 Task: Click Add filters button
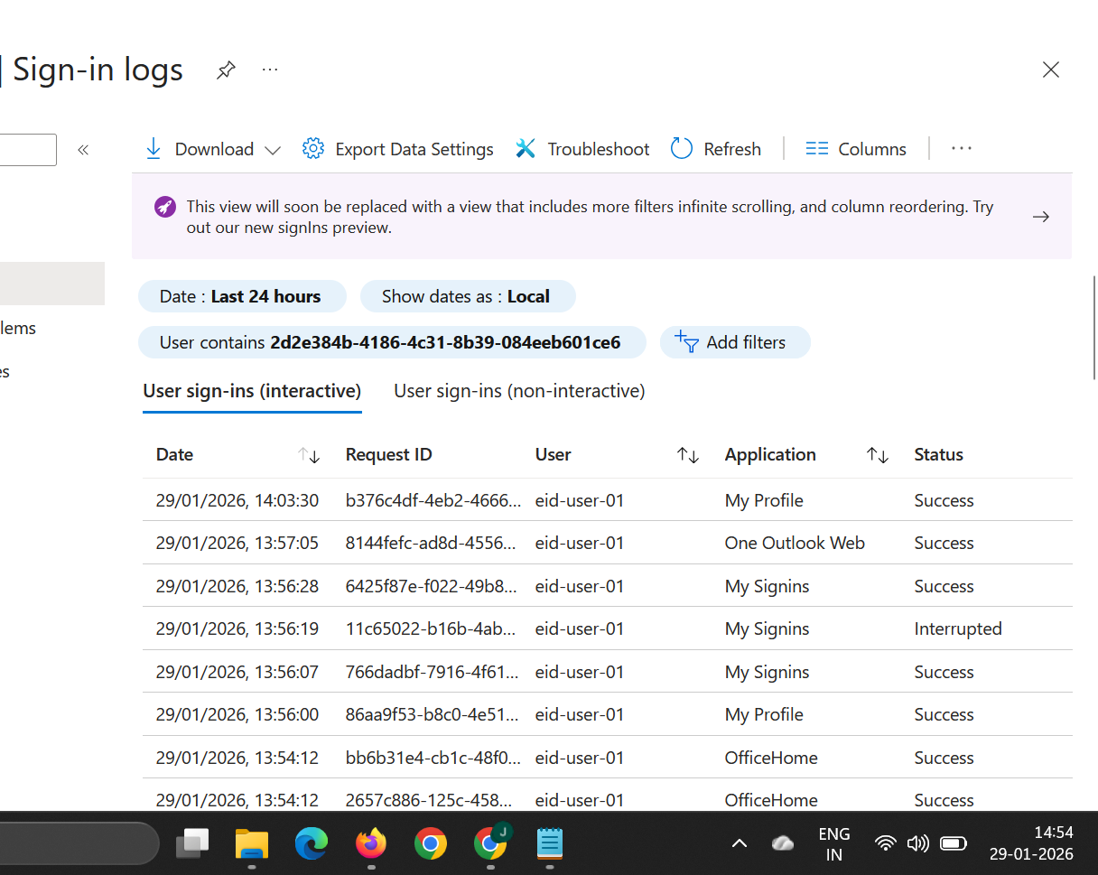click(x=734, y=342)
